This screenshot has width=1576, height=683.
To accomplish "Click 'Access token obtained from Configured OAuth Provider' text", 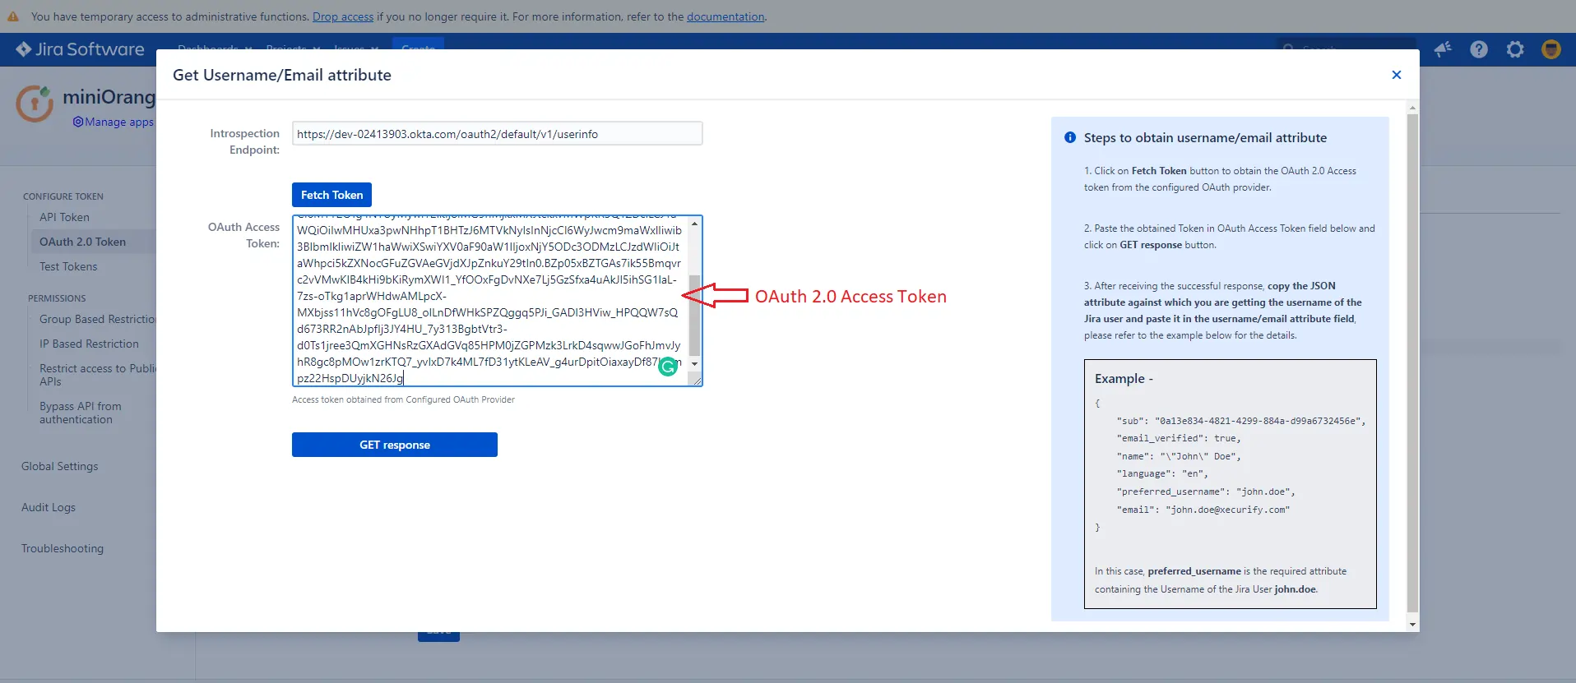I will [x=403, y=399].
